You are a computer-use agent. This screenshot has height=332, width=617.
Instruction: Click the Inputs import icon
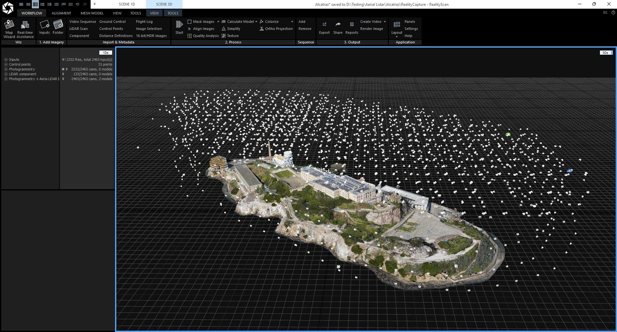pyautogui.click(x=44, y=27)
